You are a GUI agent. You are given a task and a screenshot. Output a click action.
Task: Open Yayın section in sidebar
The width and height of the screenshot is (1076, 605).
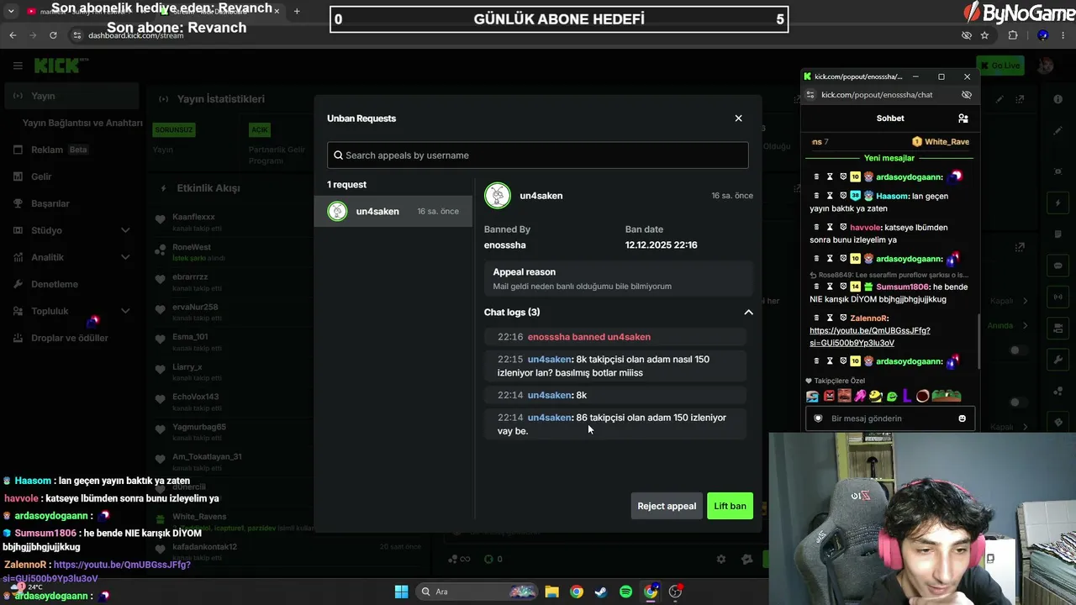[73, 96]
